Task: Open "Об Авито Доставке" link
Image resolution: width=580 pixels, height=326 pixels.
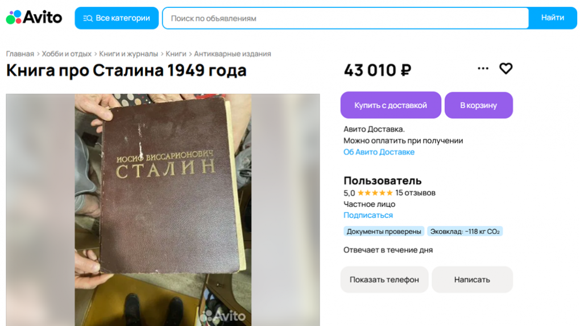Action: [x=379, y=152]
